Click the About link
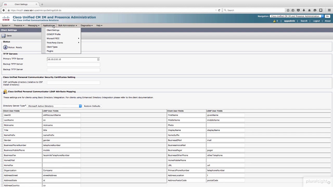The image size is (333, 187). pos(328,21)
